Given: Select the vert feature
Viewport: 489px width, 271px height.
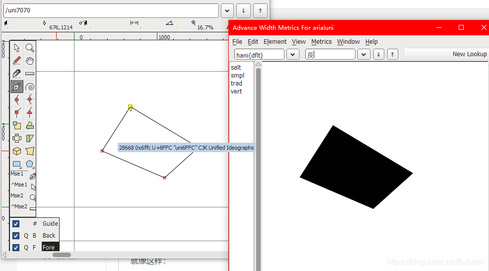Looking at the screenshot, I should click(236, 91).
